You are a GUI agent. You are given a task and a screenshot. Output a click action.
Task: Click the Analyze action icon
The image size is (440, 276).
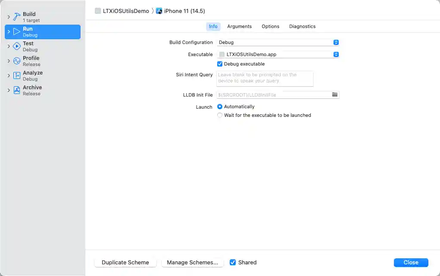[17, 75]
